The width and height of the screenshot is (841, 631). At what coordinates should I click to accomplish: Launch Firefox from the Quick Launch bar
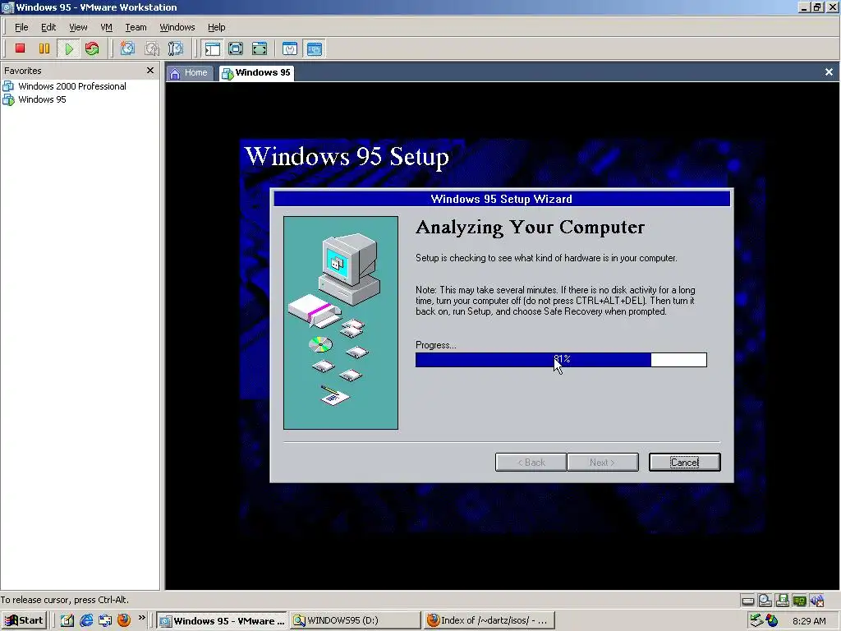(x=124, y=620)
